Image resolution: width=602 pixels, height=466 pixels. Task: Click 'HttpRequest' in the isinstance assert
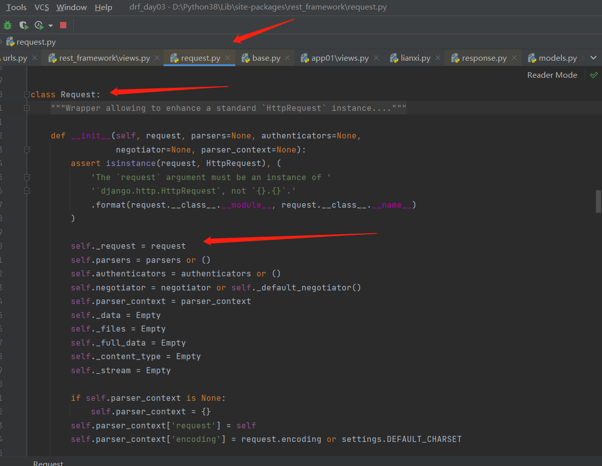[x=234, y=163]
